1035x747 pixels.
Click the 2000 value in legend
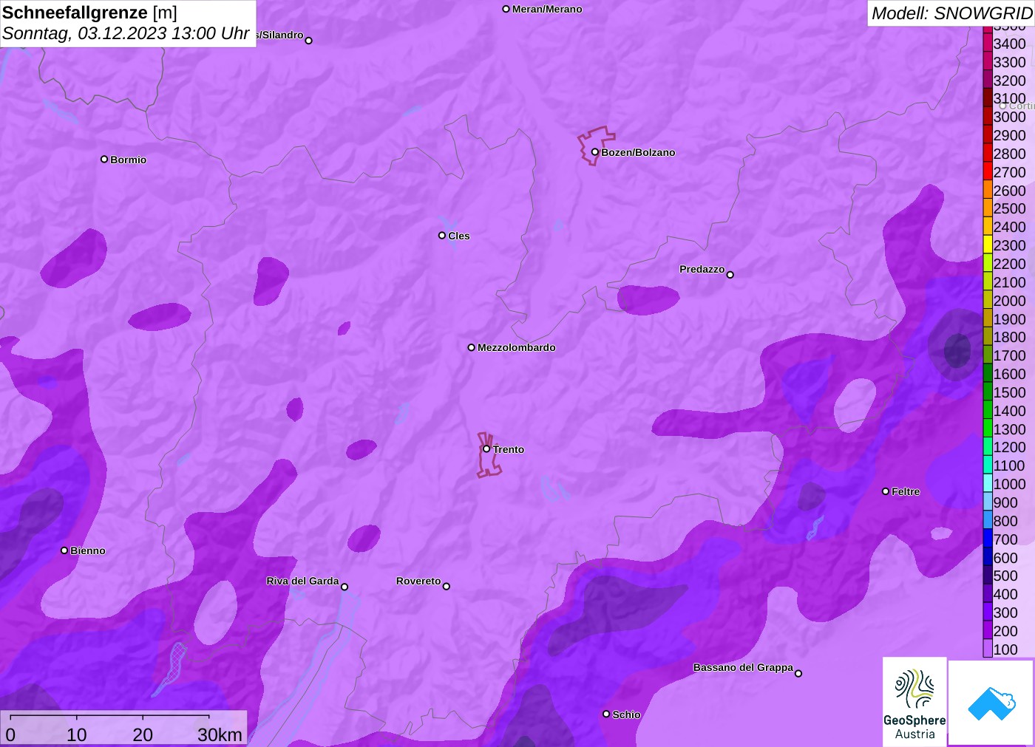click(1009, 301)
